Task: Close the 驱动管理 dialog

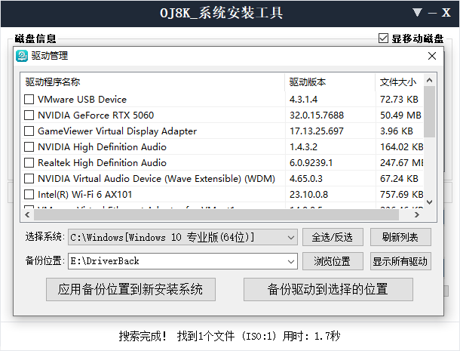Action: 432,56
